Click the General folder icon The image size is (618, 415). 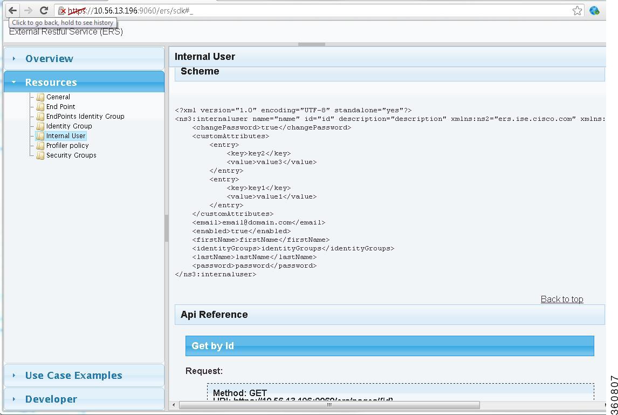coord(40,97)
